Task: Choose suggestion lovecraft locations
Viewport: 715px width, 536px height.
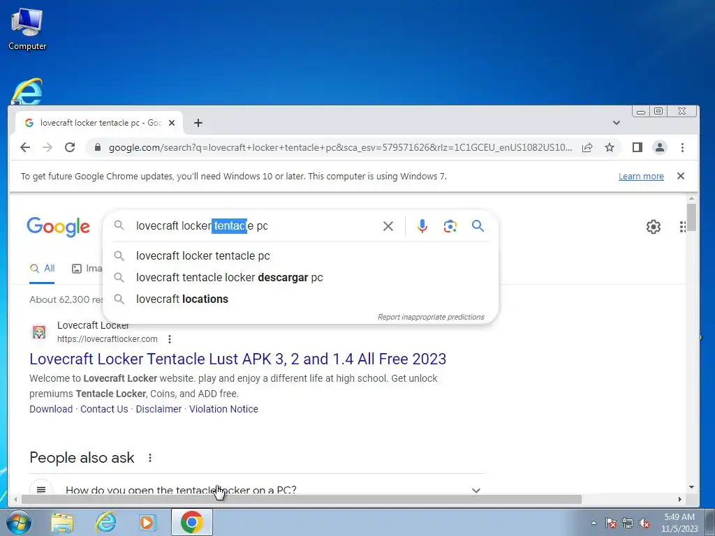Action: pyautogui.click(x=300, y=299)
